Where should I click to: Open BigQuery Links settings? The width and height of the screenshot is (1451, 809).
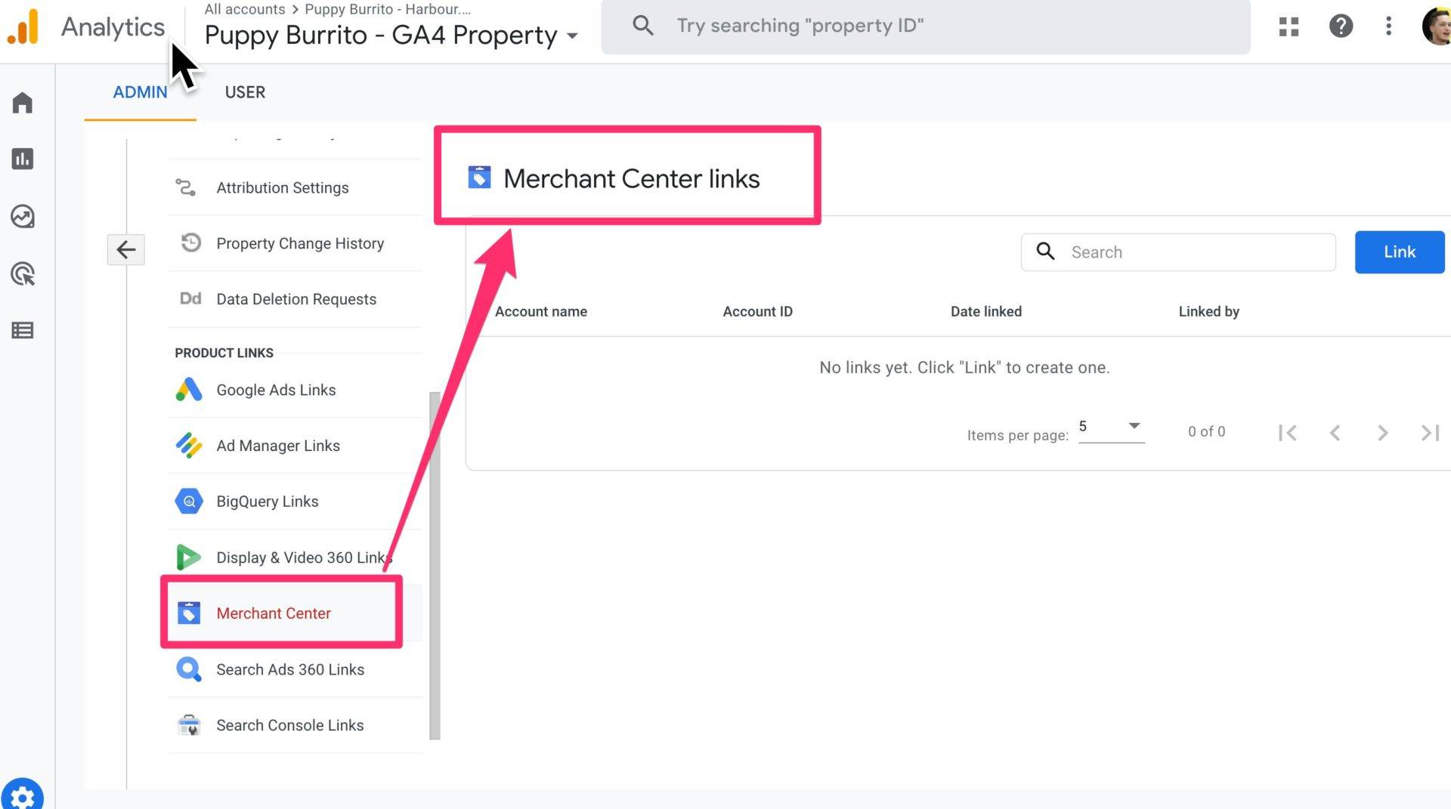(x=267, y=501)
